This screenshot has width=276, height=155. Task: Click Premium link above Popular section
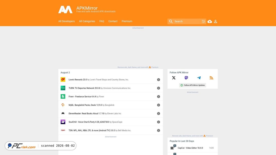click(x=210, y=136)
